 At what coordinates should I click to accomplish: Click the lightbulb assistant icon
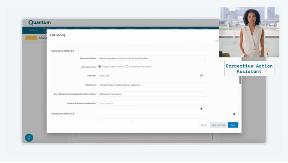(x=29, y=138)
